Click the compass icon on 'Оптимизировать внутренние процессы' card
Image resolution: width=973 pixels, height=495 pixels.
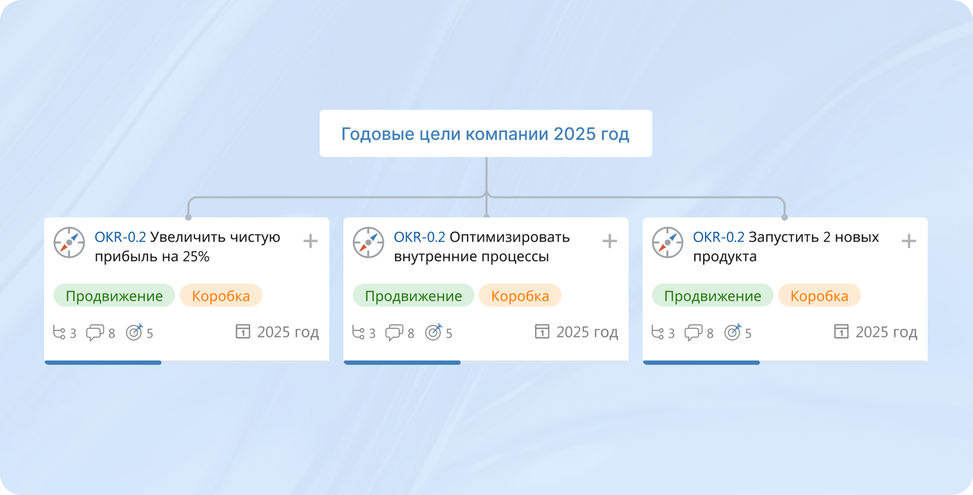(368, 243)
